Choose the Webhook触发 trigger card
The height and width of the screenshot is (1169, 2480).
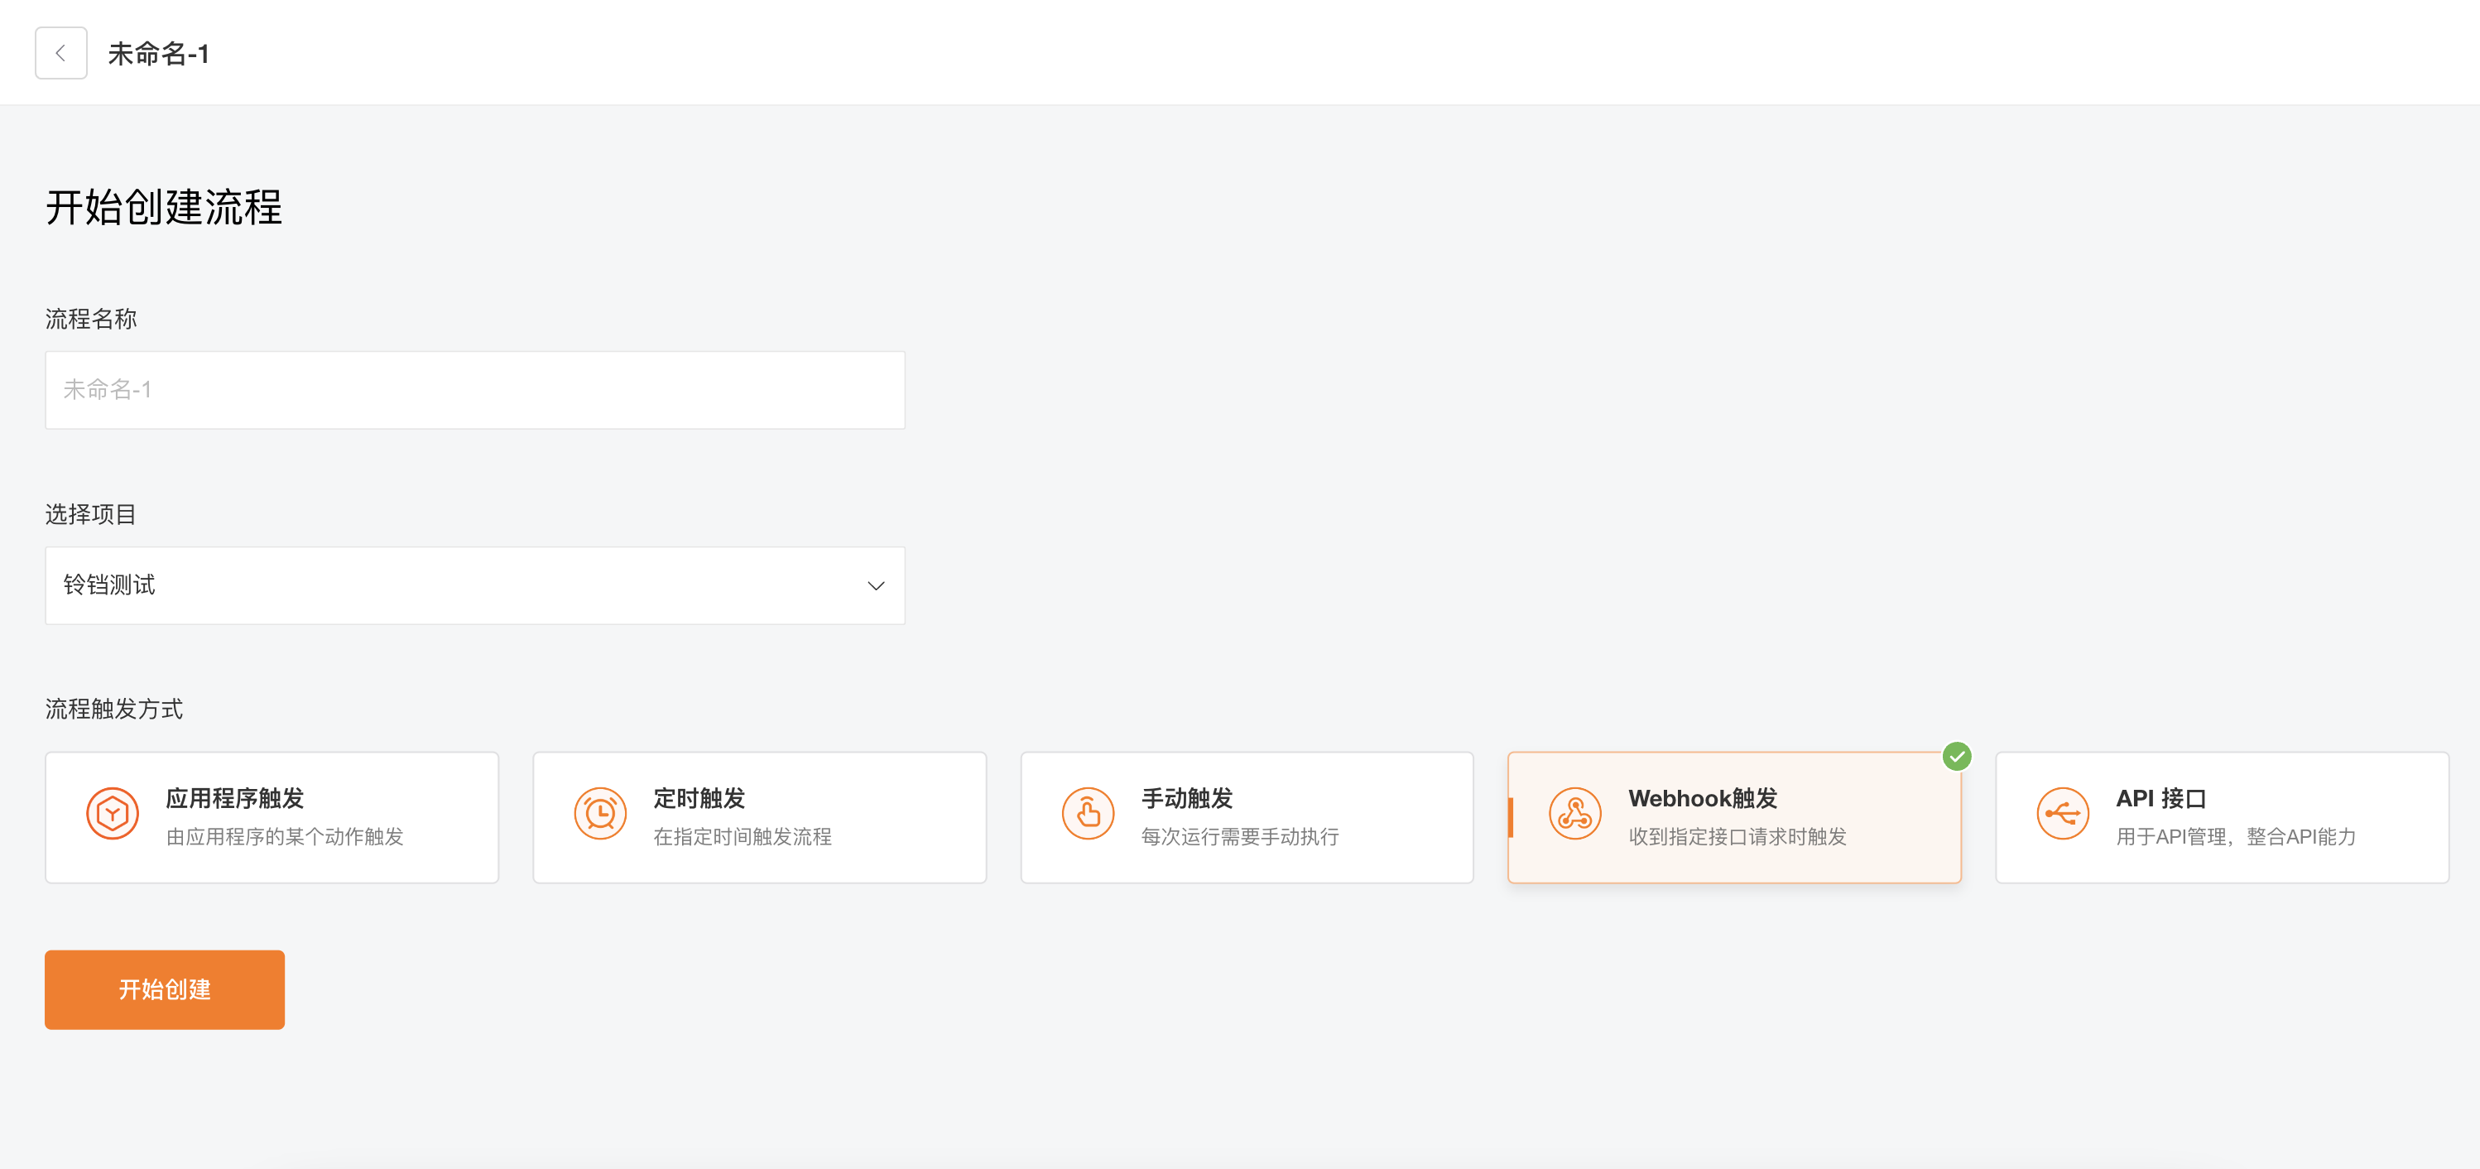click(1735, 817)
